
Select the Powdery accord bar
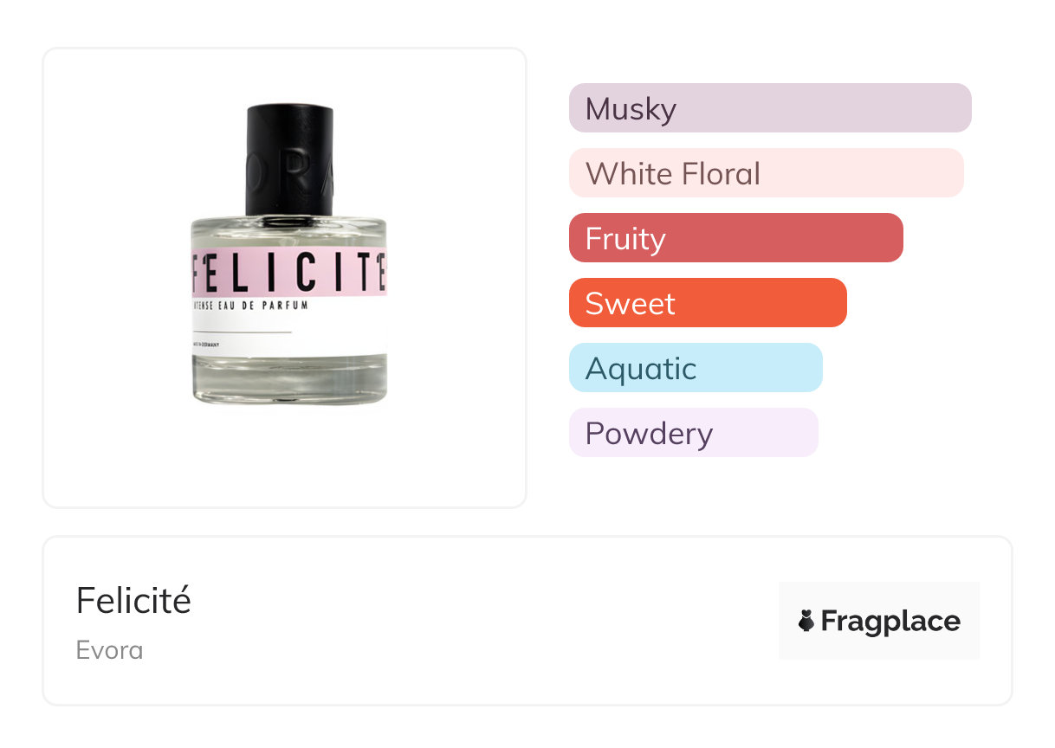(x=694, y=433)
